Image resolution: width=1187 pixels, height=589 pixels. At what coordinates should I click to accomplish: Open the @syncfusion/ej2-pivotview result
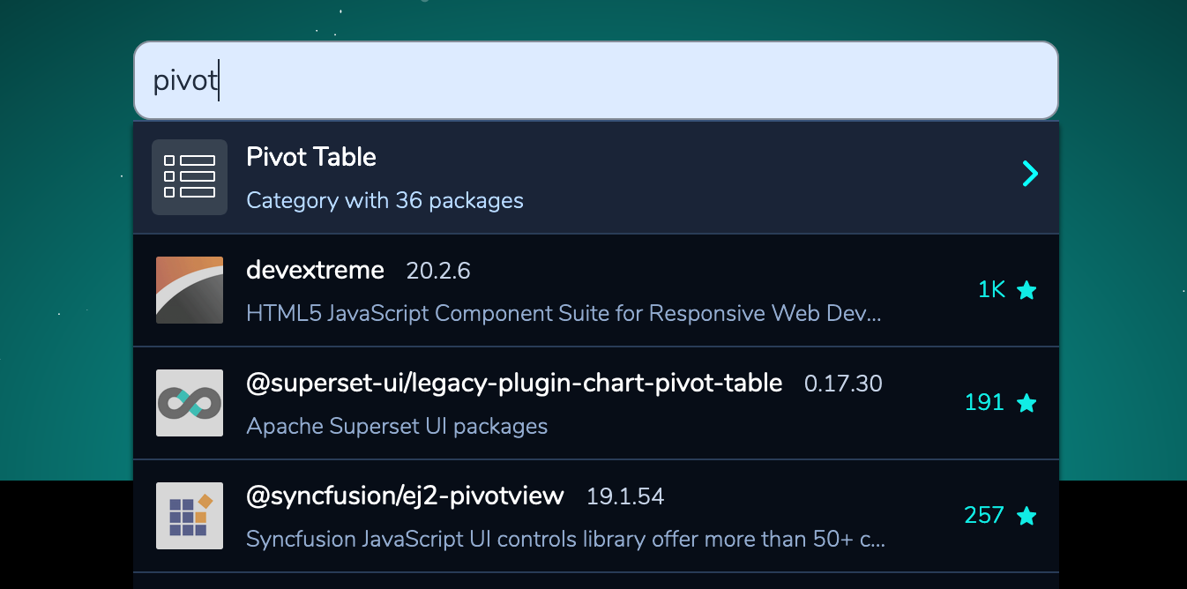405,496
